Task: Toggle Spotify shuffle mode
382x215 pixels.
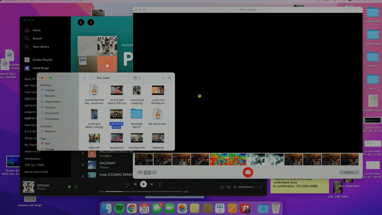Action: (x=127, y=184)
